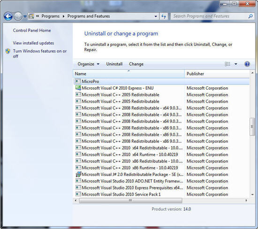The image size is (258, 229).
Task: Open the Organize menu
Action: tap(88, 64)
